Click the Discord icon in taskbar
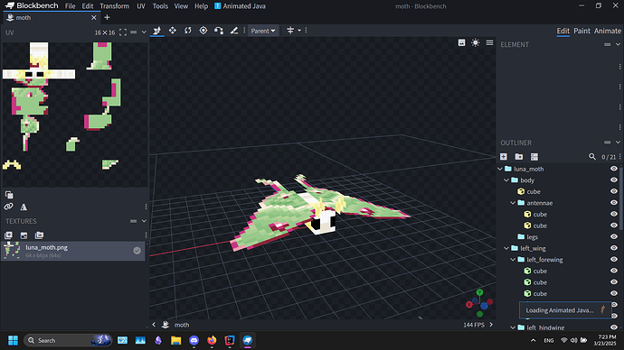This screenshot has width=624, height=350. coord(194,340)
